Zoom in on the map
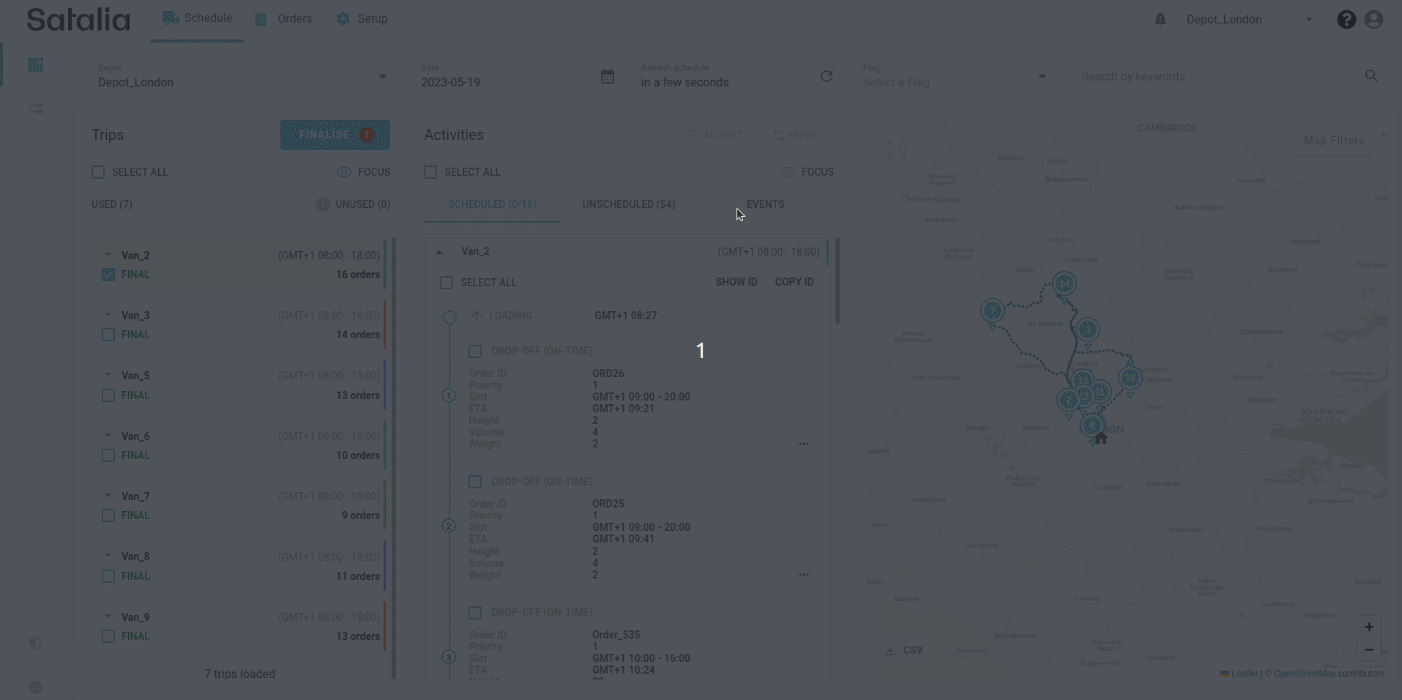 [x=1368, y=627]
